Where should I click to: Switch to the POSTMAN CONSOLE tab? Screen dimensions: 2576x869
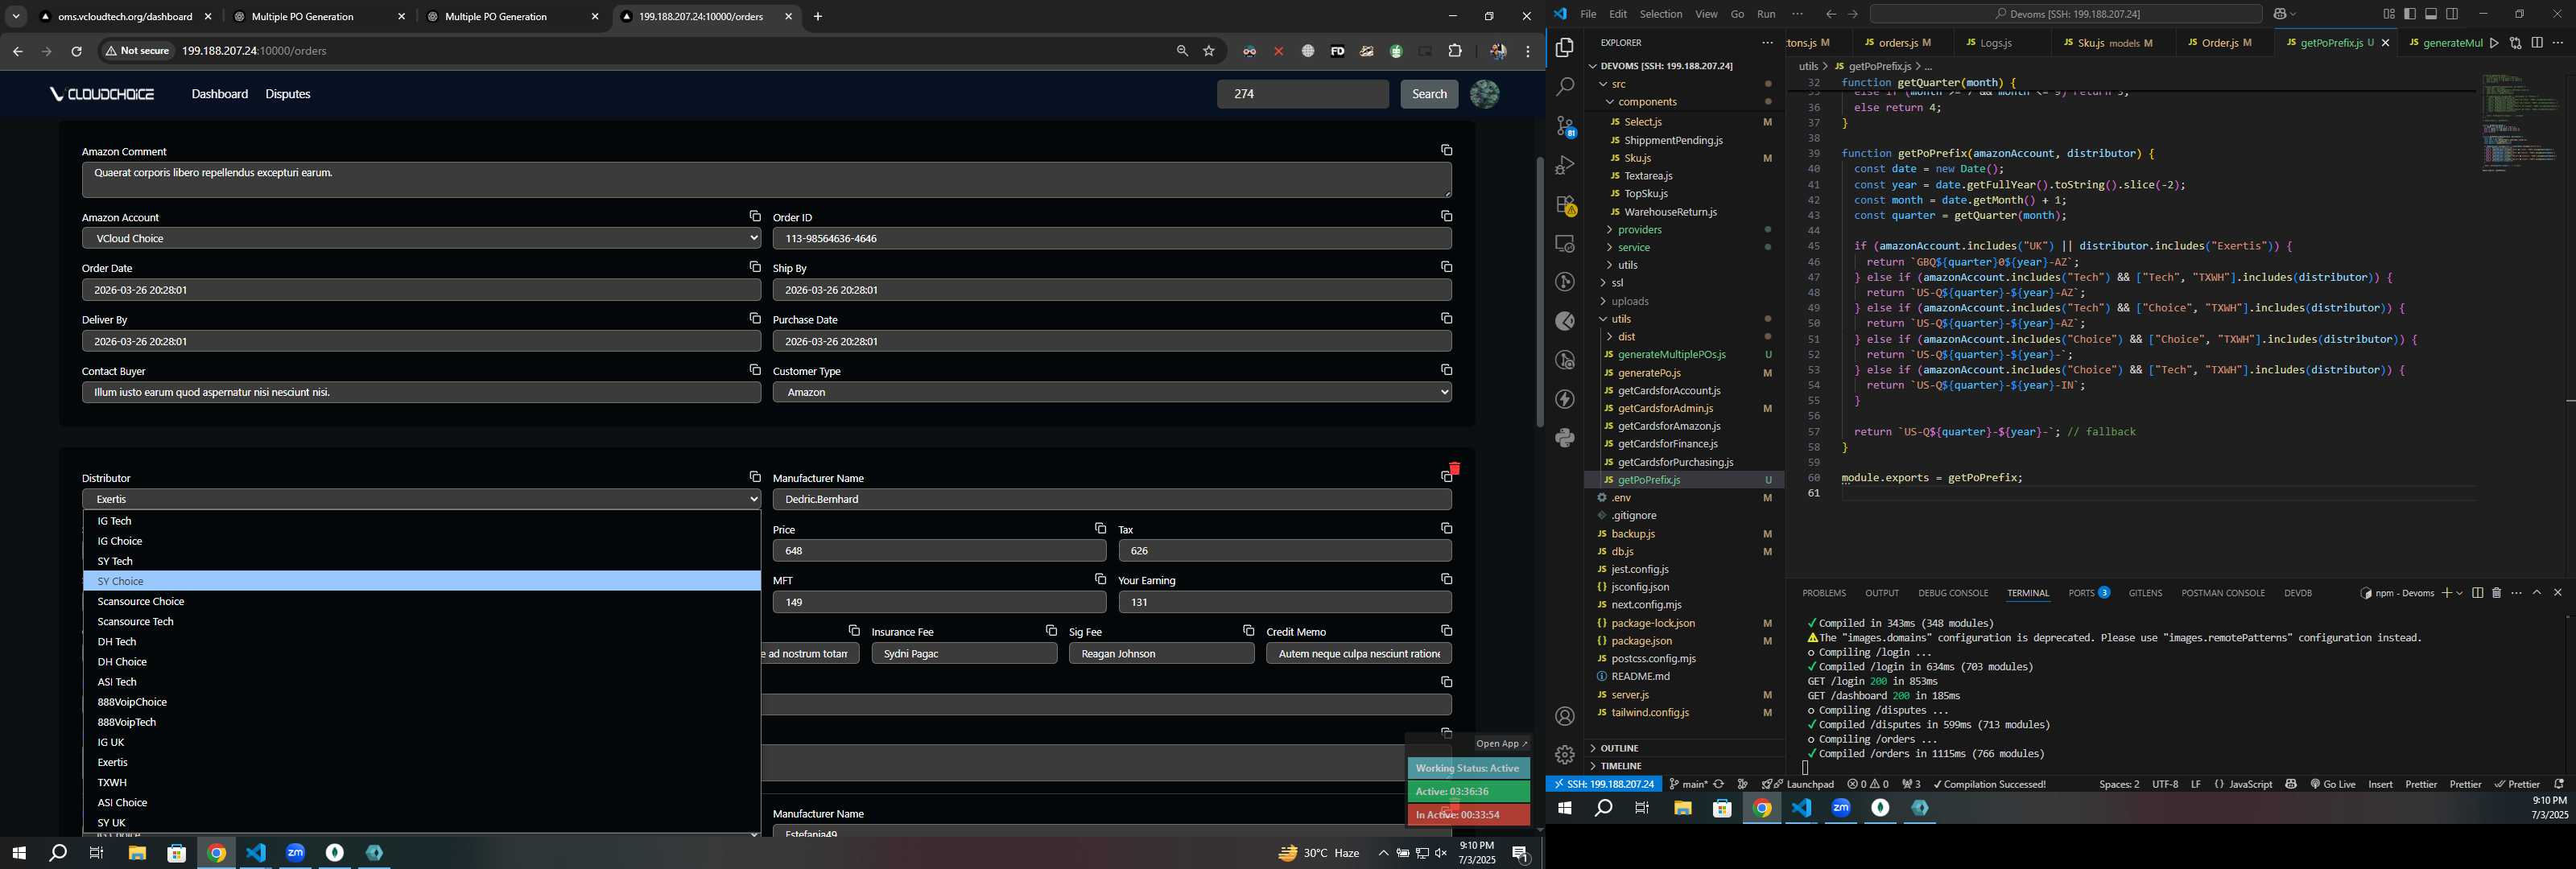2222,593
